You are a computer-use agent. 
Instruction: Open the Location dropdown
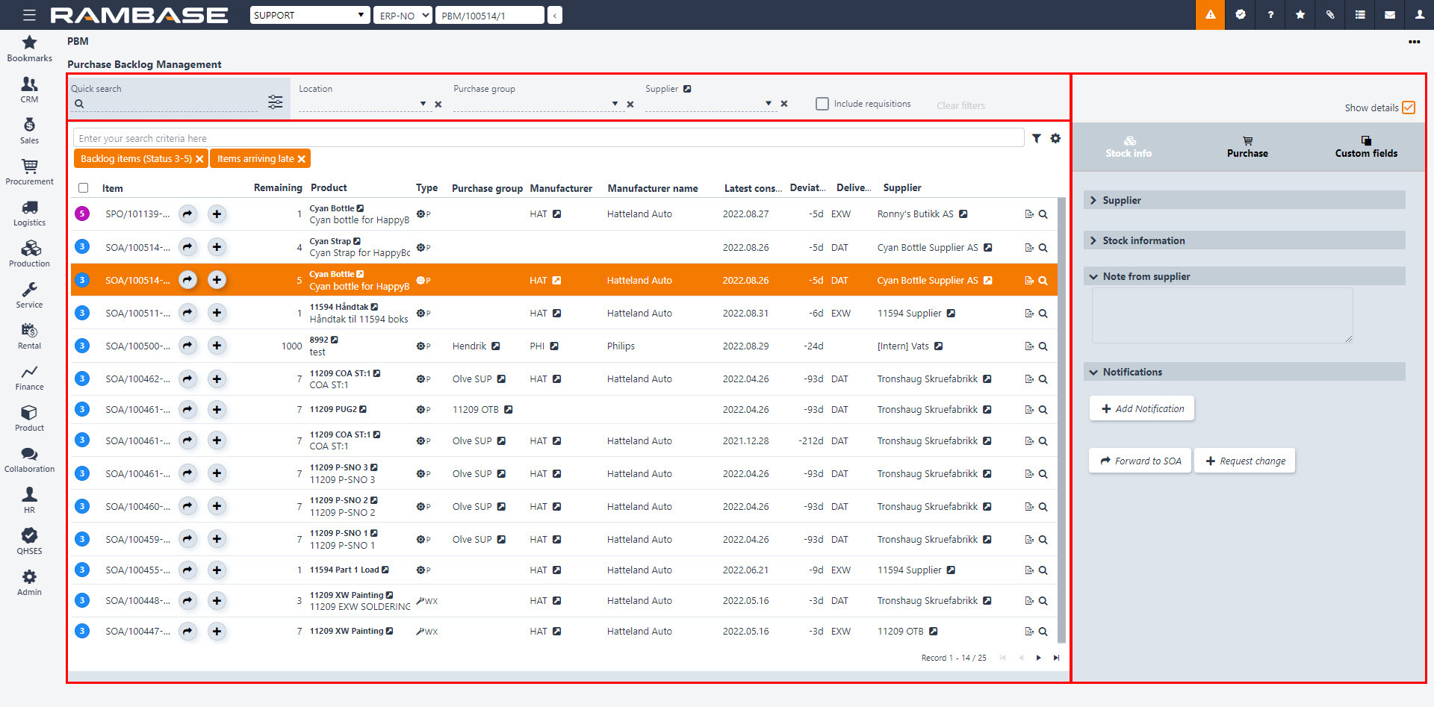pos(423,104)
